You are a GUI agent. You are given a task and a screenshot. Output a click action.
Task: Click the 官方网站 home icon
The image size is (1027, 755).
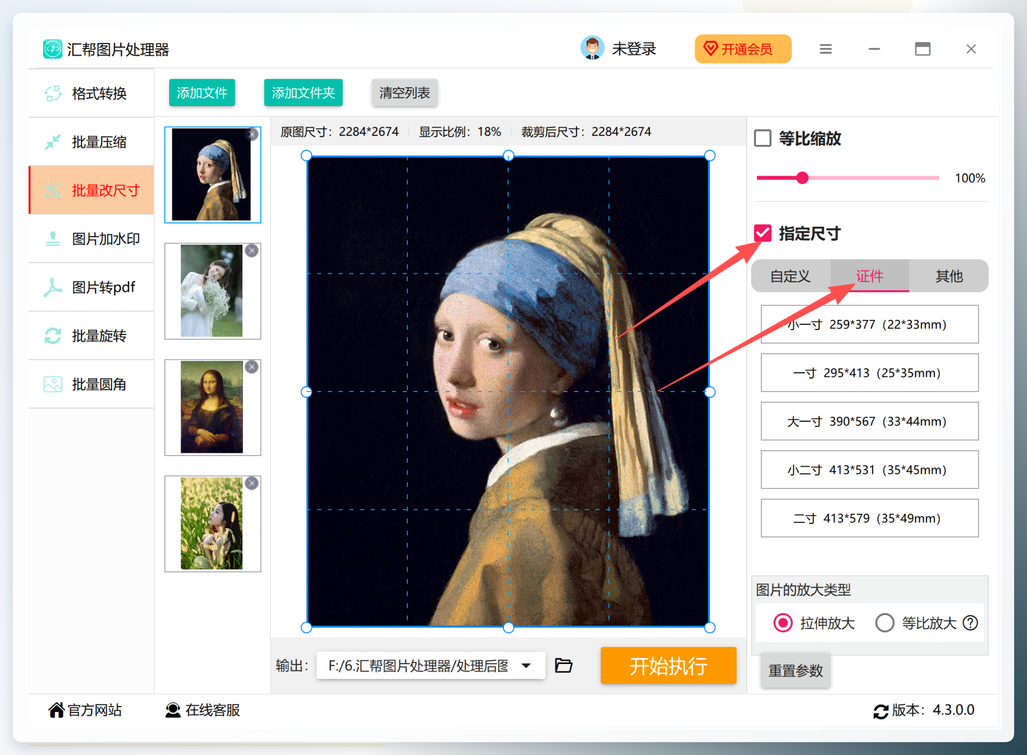(57, 710)
